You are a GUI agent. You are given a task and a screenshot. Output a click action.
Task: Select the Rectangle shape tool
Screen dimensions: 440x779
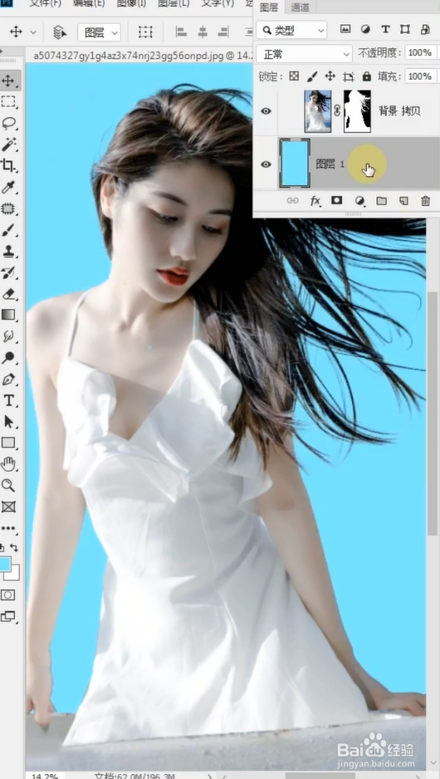tap(8, 443)
